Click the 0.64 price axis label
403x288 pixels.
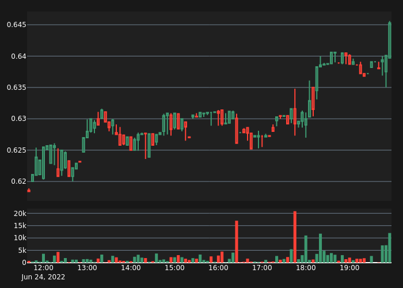[18, 56]
